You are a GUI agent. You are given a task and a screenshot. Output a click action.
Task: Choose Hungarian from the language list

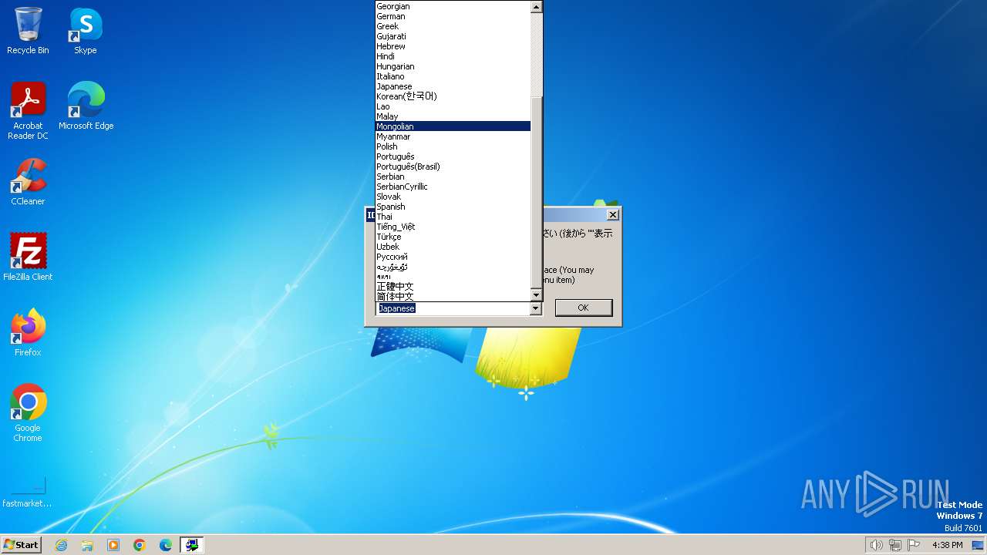453,66
